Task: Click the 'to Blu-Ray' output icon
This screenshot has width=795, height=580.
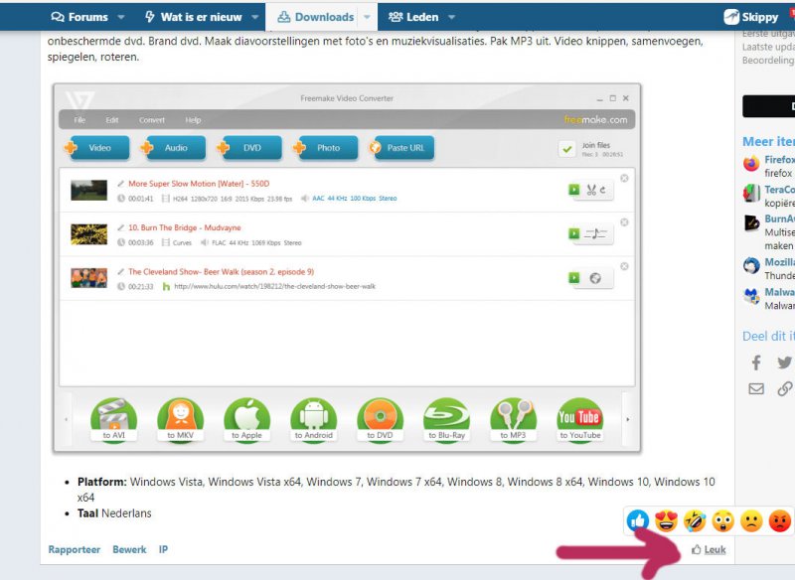Action: (x=446, y=420)
